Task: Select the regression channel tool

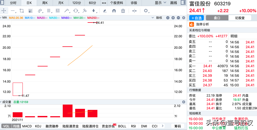Action: pyautogui.click(x=40, y=11)
